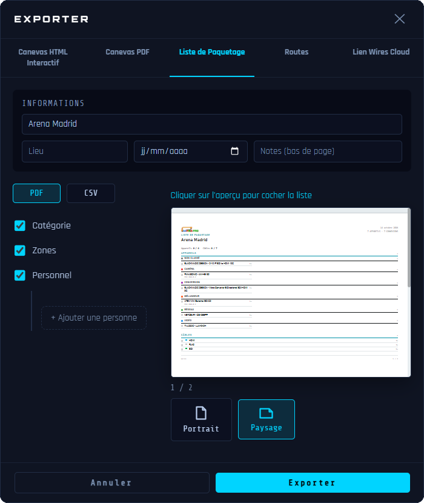Viewport: 424px width, 503px height.
Task: Click the preview's vertical scrollbar
Action: [x=409, y=248]
